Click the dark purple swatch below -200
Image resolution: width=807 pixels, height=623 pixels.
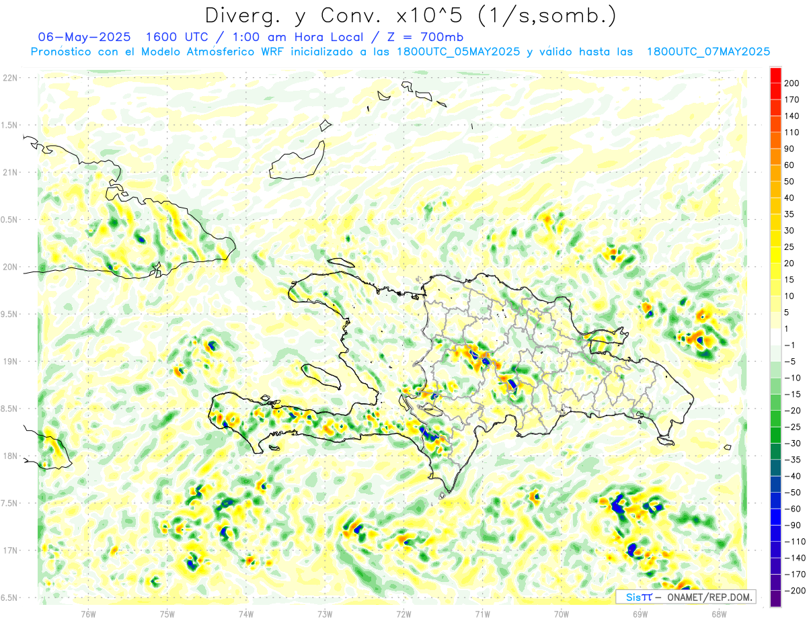tap(775, 599)
